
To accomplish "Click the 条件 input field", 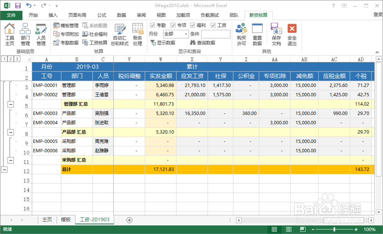I will [x=216, y=34].
